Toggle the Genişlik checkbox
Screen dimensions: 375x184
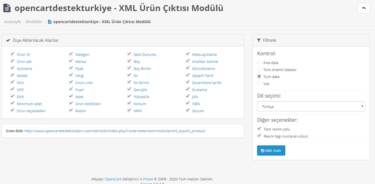(129, 89)
